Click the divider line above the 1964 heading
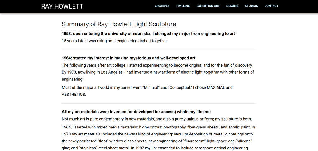Viewport: 318px width, 151px height. 158,50
